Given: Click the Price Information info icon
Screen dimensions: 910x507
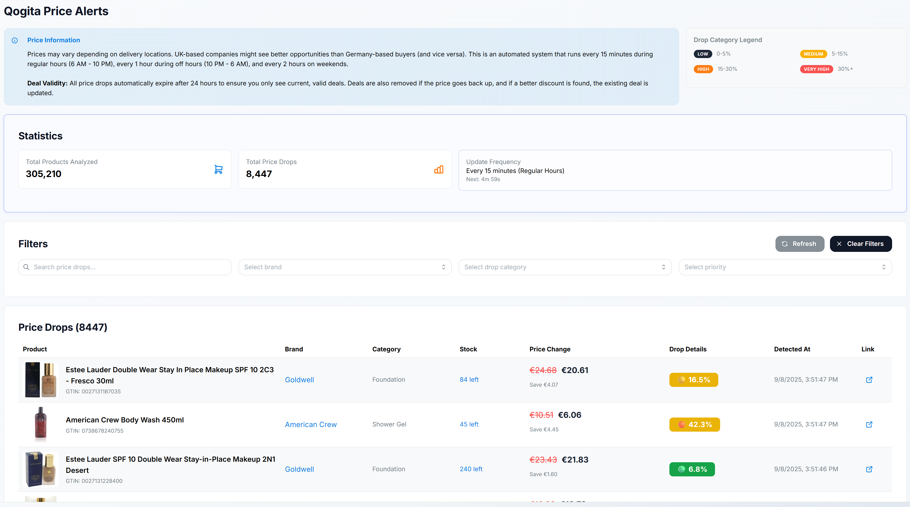Looking at the screenshot, I should click(14, 40).
